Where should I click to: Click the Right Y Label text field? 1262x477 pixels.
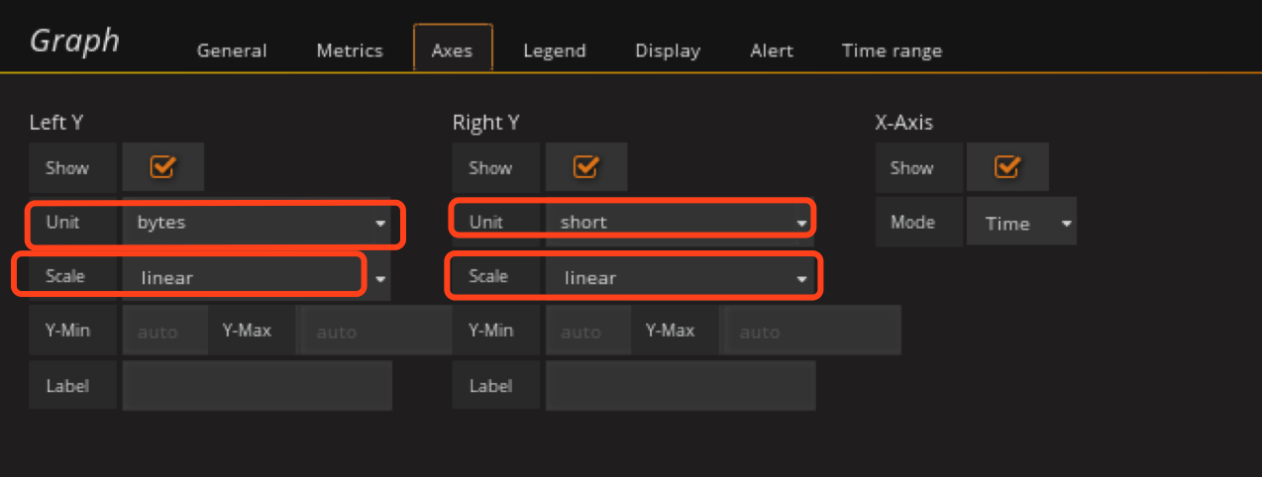coord(680,386)
